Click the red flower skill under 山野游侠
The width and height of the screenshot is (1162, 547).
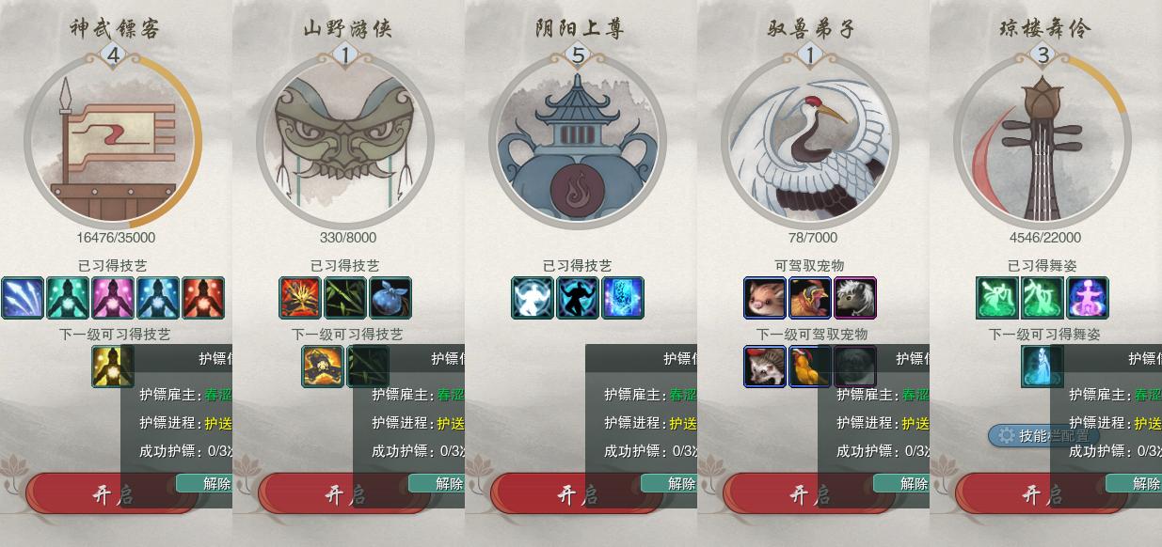pyautogui.click(x=300, y=298)
